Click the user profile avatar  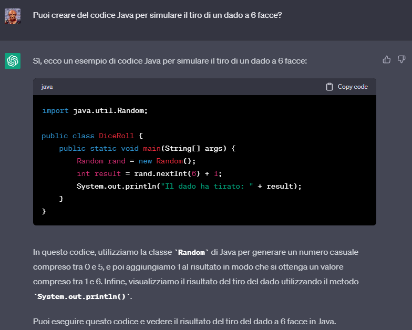13,16
